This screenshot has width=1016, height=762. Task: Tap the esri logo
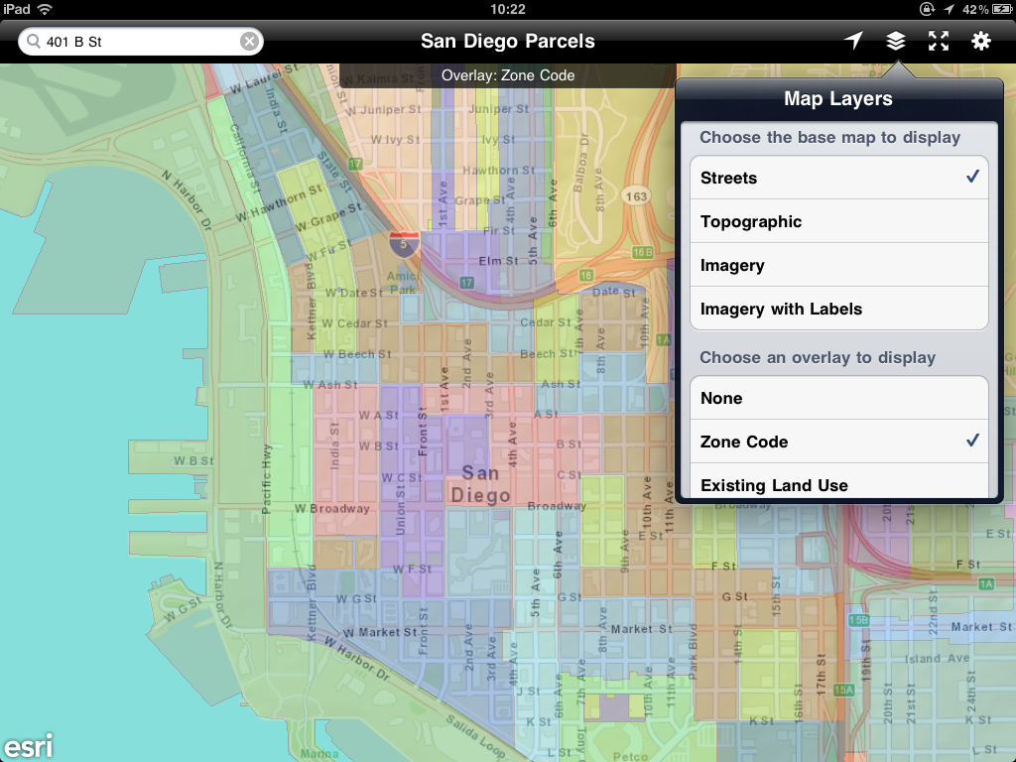(28, 744)
